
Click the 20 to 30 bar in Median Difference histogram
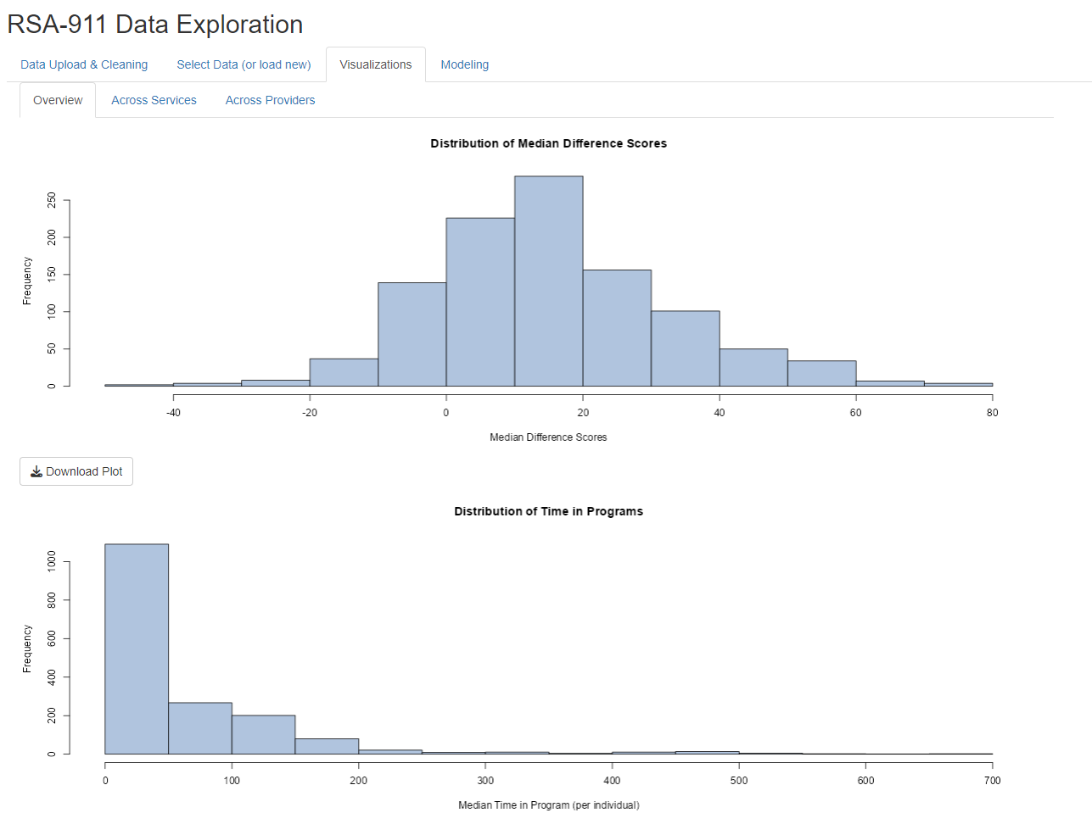pyautogui.click(x=617, y=328)
